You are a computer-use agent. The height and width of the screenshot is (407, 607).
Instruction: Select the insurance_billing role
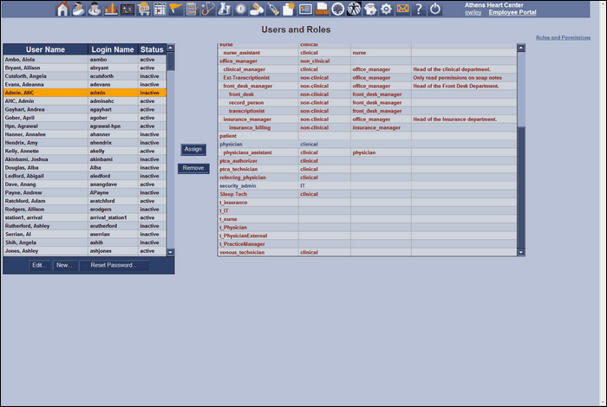click(367, 127)
